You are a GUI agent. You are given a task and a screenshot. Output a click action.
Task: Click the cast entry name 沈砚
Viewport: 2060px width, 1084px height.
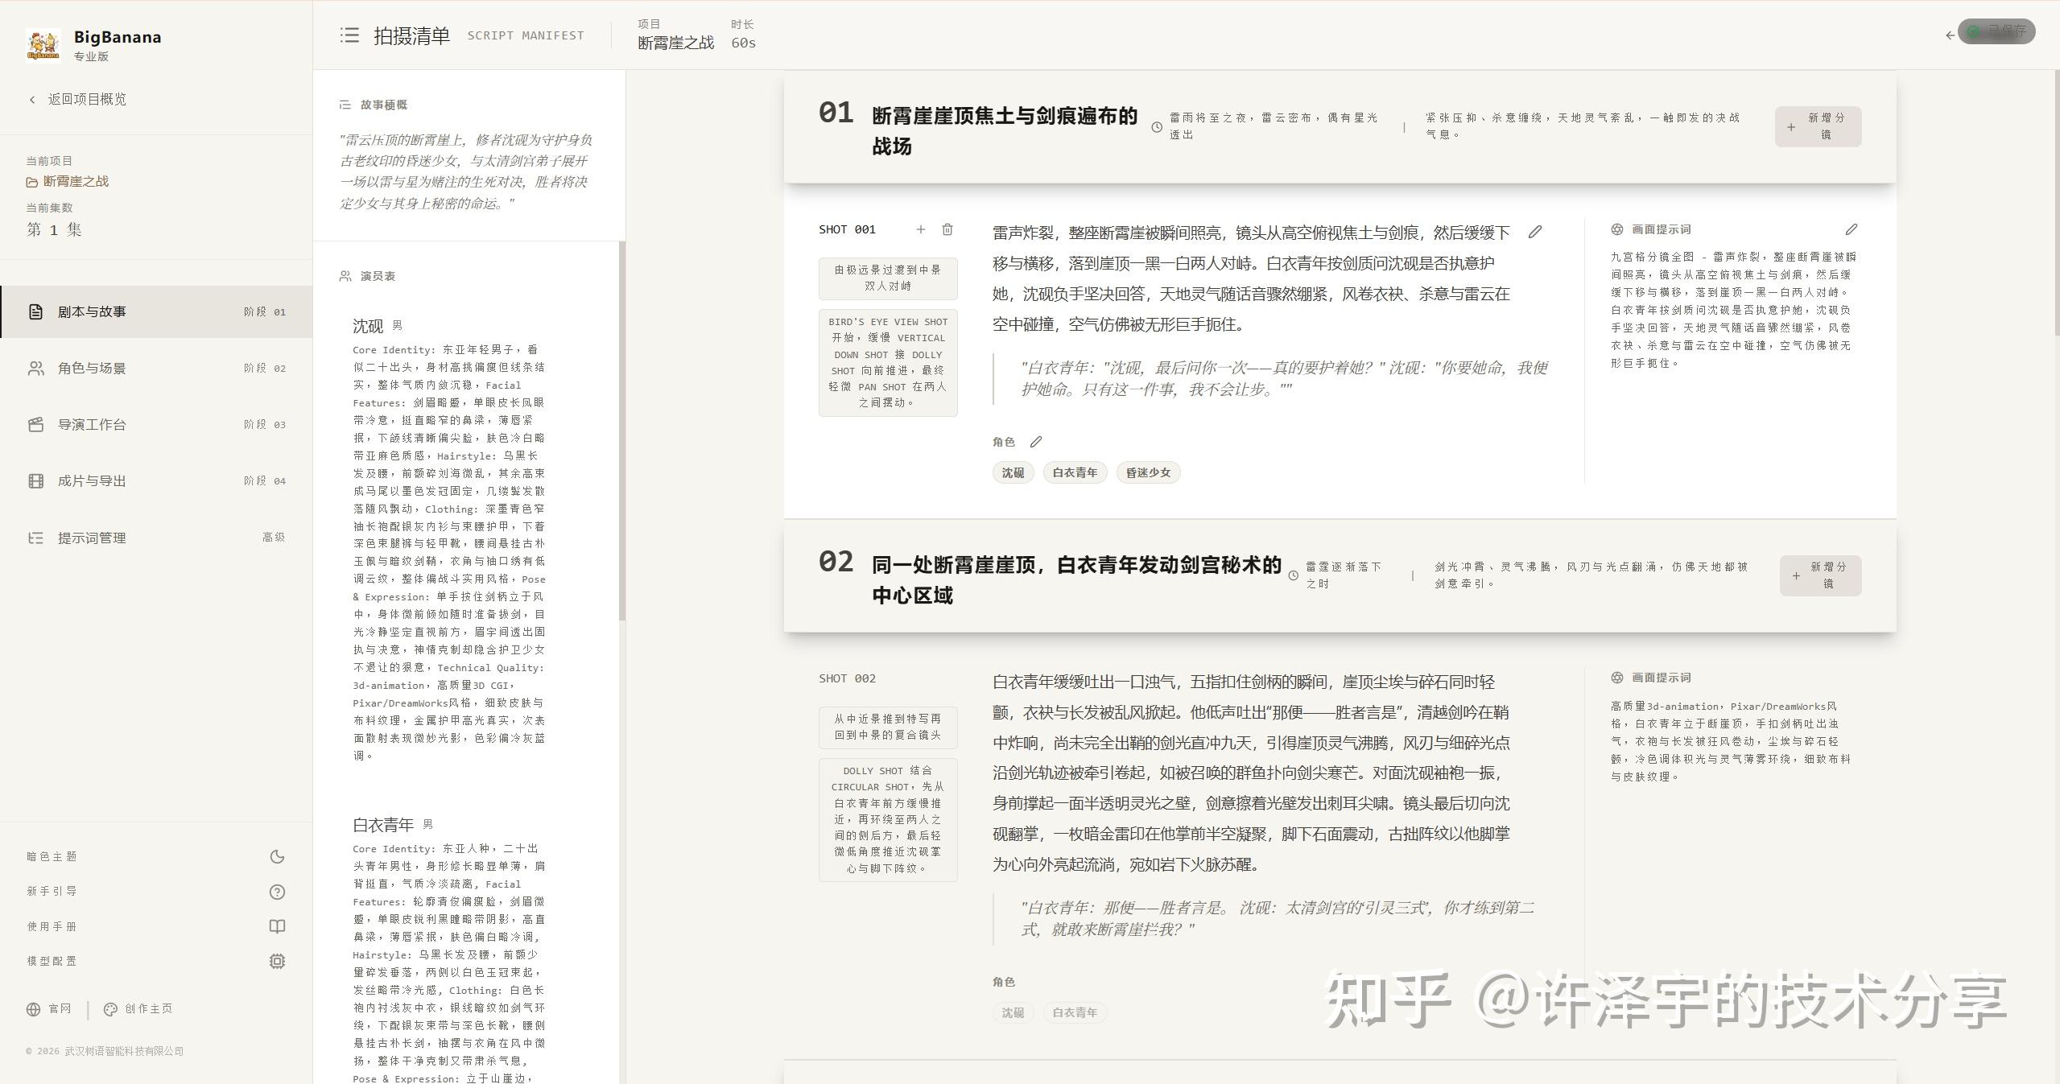(x=368, y=326)
